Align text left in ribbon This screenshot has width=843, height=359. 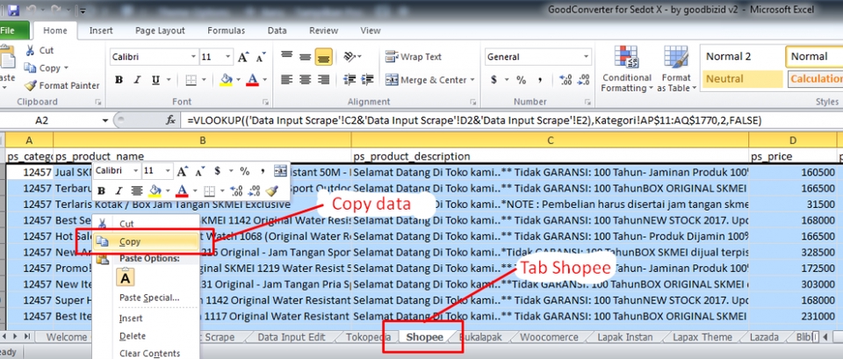(x=286, y=80)
